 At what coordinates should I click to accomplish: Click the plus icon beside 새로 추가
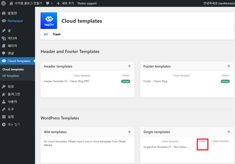[x=58, y=3]
